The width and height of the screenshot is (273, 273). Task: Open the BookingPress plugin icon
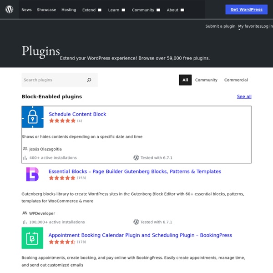click(x=32, y=238)
